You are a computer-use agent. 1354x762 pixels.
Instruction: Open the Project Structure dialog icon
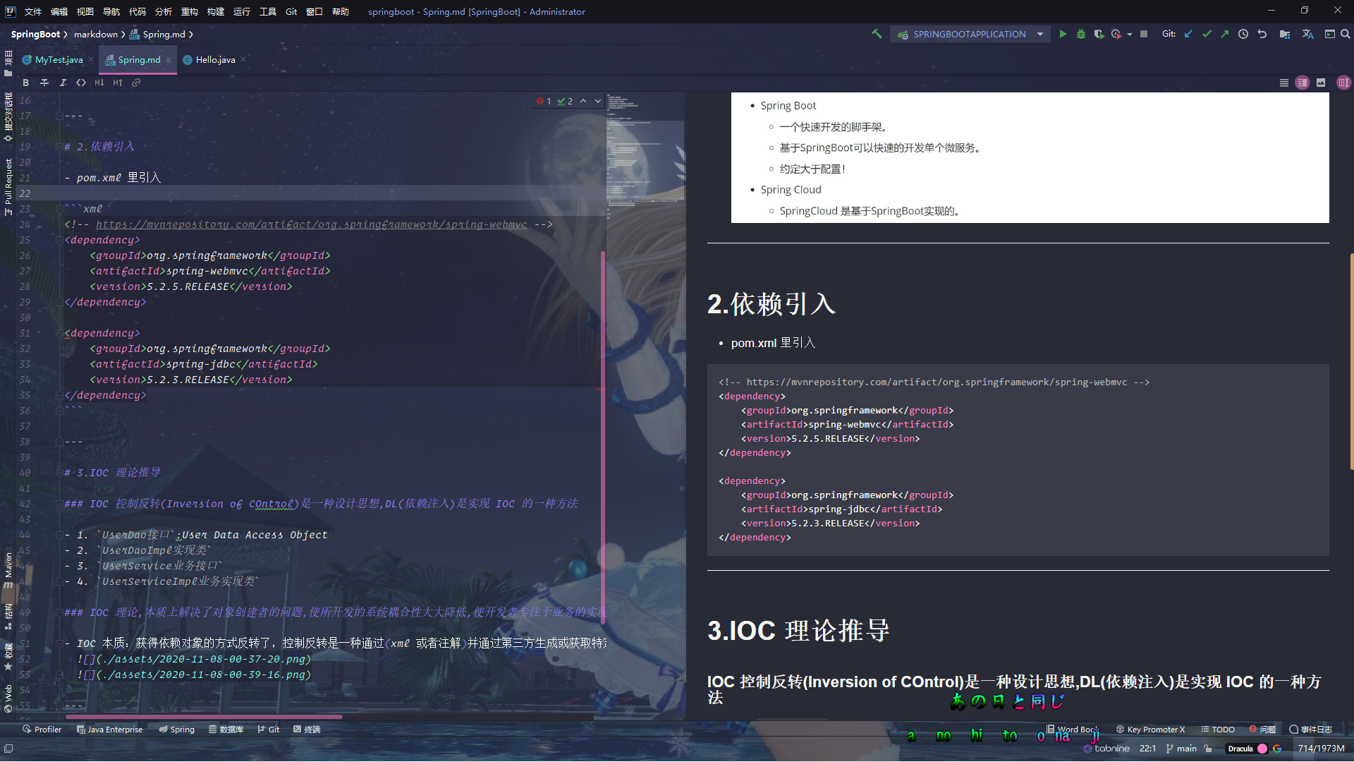1285,34
